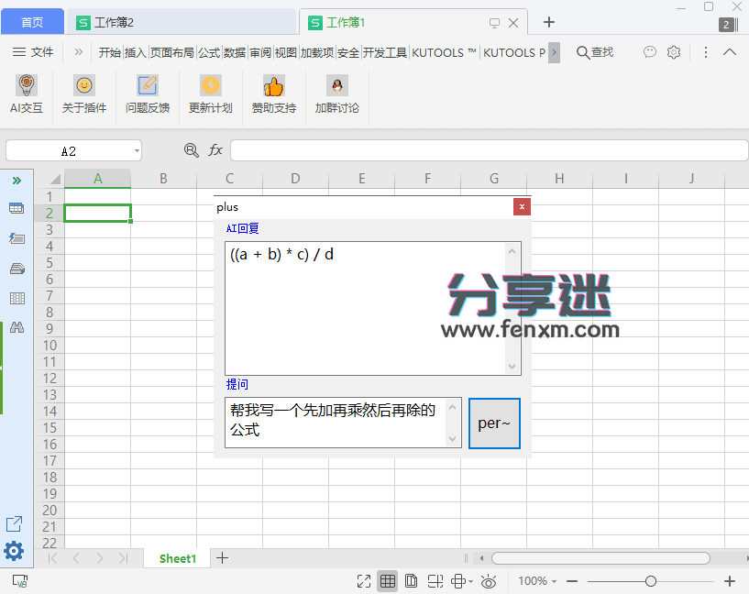This screenshot has height=594, width=749.
Task: Click the fx insert function icon
Action: pyautogui.click(x=216, y=149)
